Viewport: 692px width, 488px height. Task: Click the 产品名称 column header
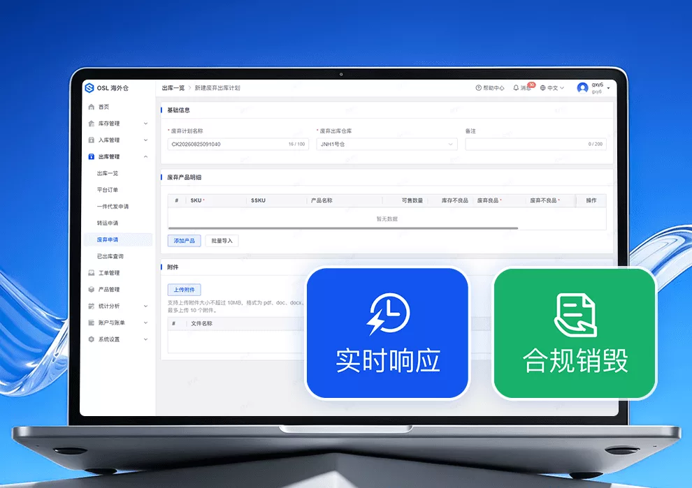(x=322, y=200)
